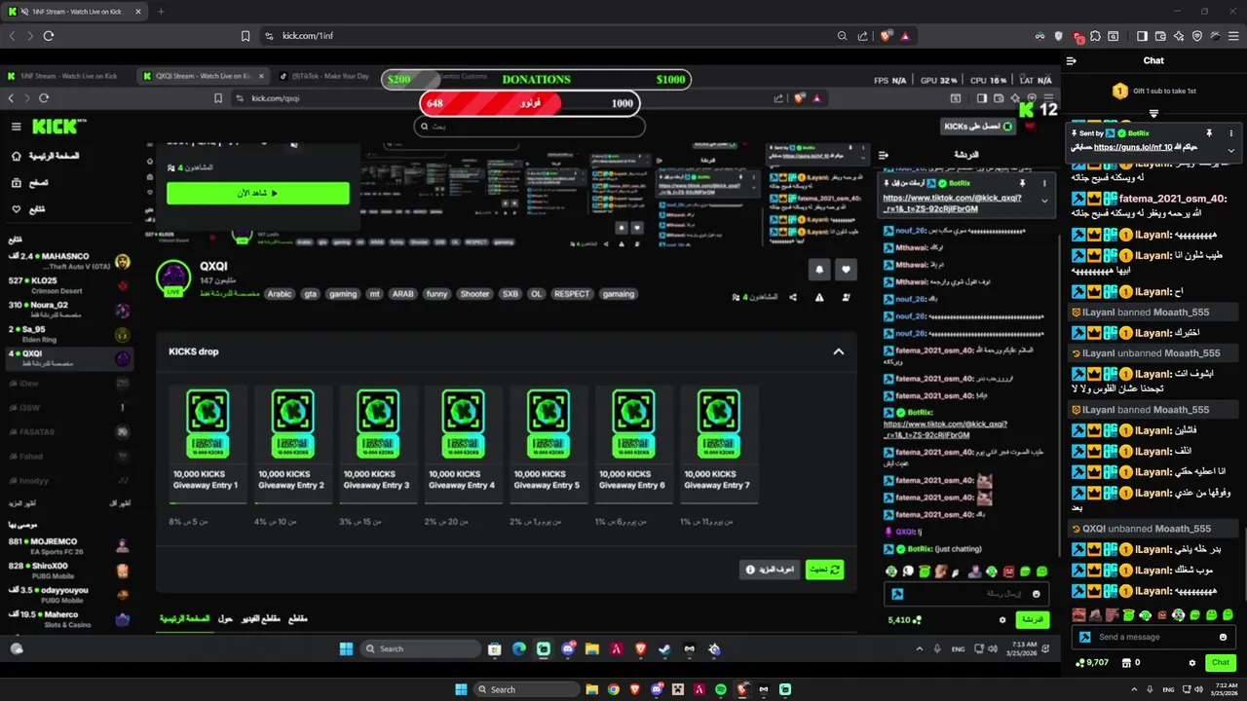The image size is (1247, 701).
Task: Open a new tab in outer browser
Action: 161,11
